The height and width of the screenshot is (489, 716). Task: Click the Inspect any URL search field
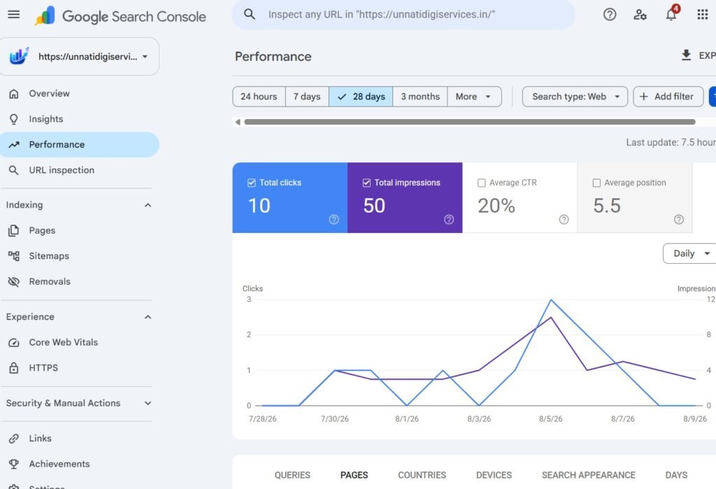pyautogui.click(x=403, y=15)
